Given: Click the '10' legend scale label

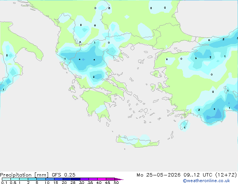Looking at the screenshot, I should click(47, 182).
